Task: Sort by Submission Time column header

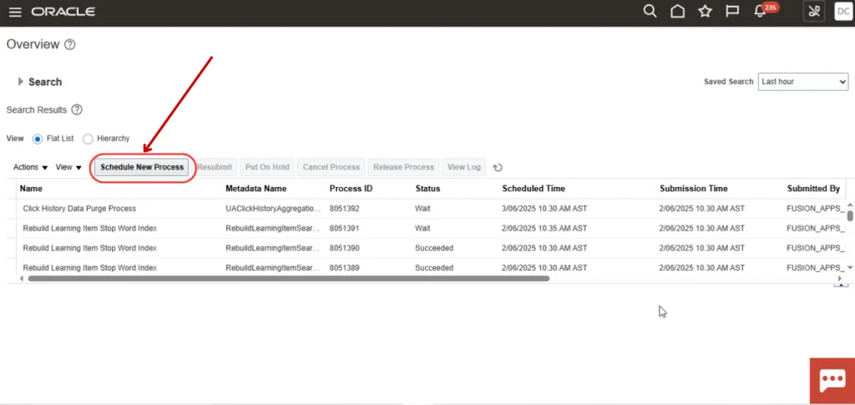Action: pos(694,189)
